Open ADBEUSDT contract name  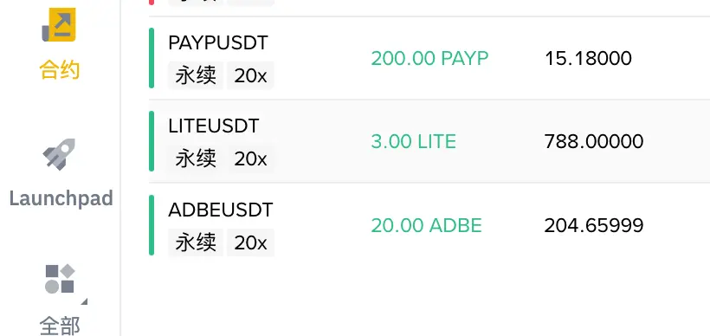(221, 210)
